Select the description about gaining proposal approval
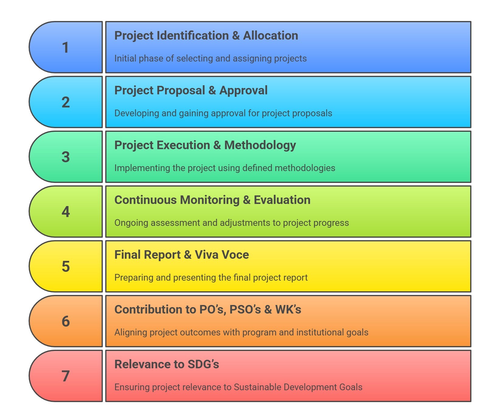 [x=223, y=113]
